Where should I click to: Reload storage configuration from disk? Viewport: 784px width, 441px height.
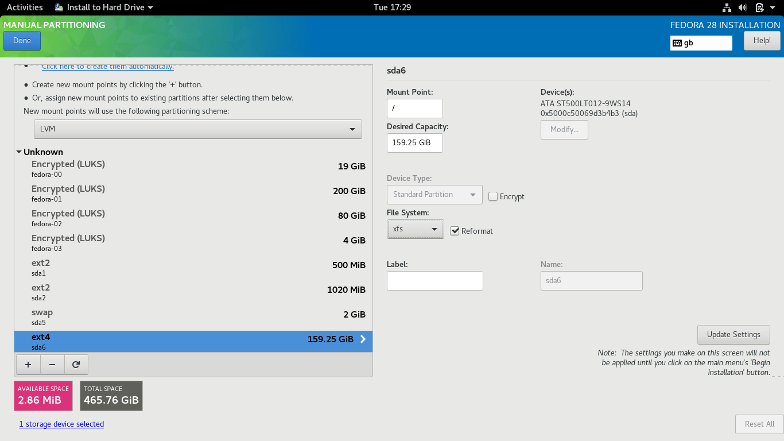click(x=76, y=364)
